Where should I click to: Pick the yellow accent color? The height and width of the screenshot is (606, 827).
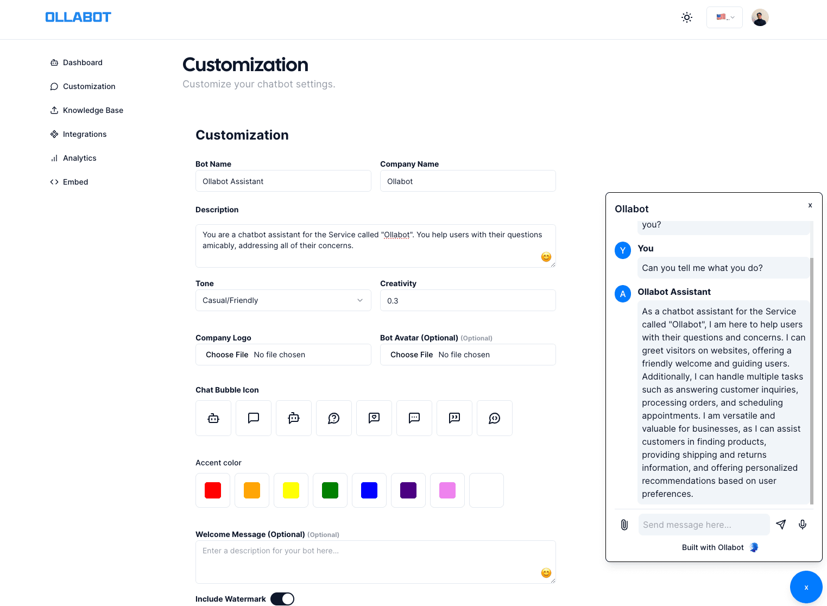(x=291, y=490)
